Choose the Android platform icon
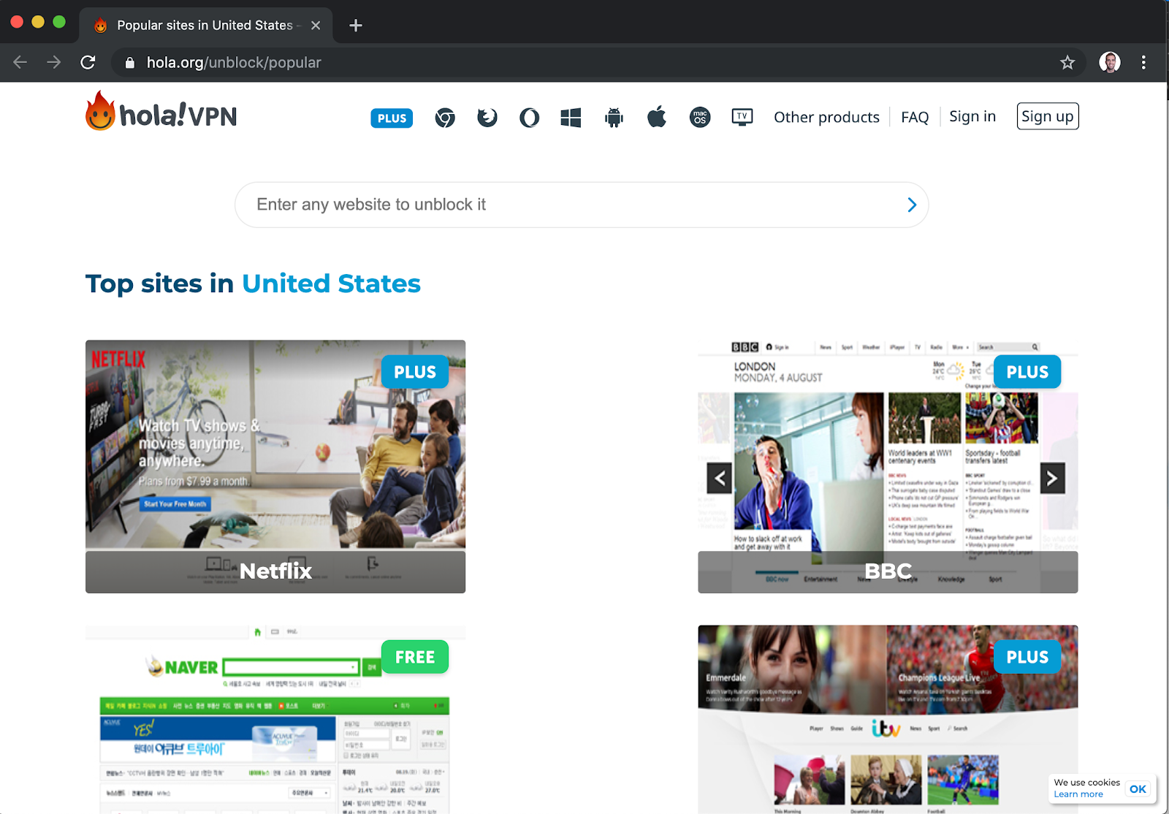This screenshot has height=814, width=1169. [614, 117]
